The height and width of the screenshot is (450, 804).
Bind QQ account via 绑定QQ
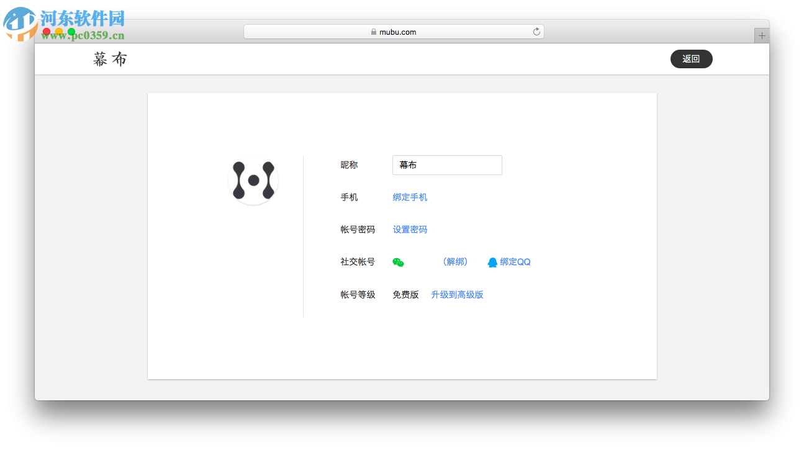pos(515,262)
